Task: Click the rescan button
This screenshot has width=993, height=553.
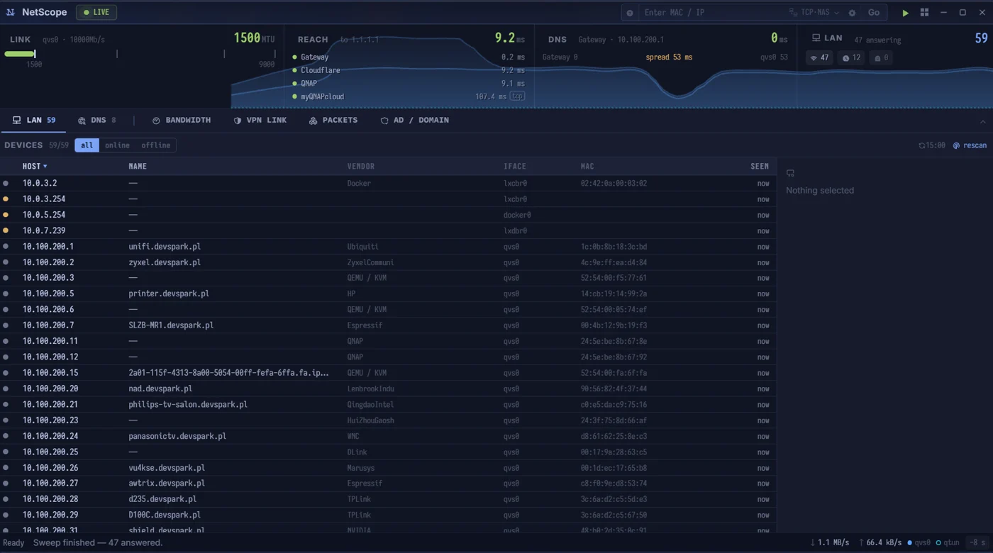Action: click(x=970, y=145)
